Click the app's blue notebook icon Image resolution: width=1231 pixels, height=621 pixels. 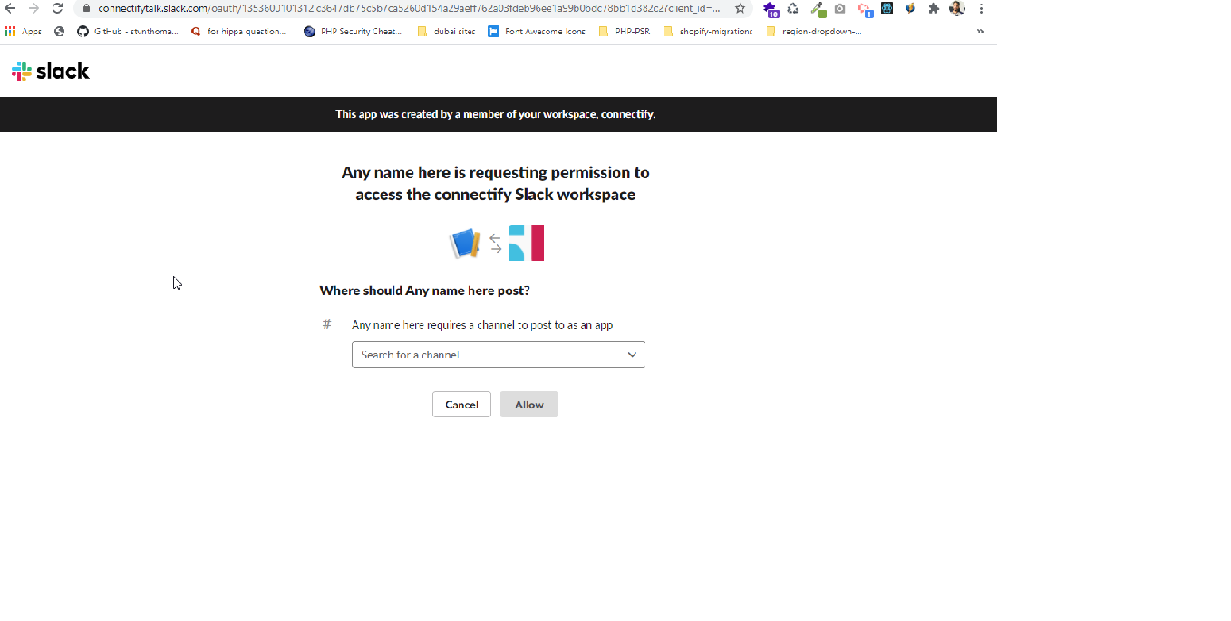465,244
